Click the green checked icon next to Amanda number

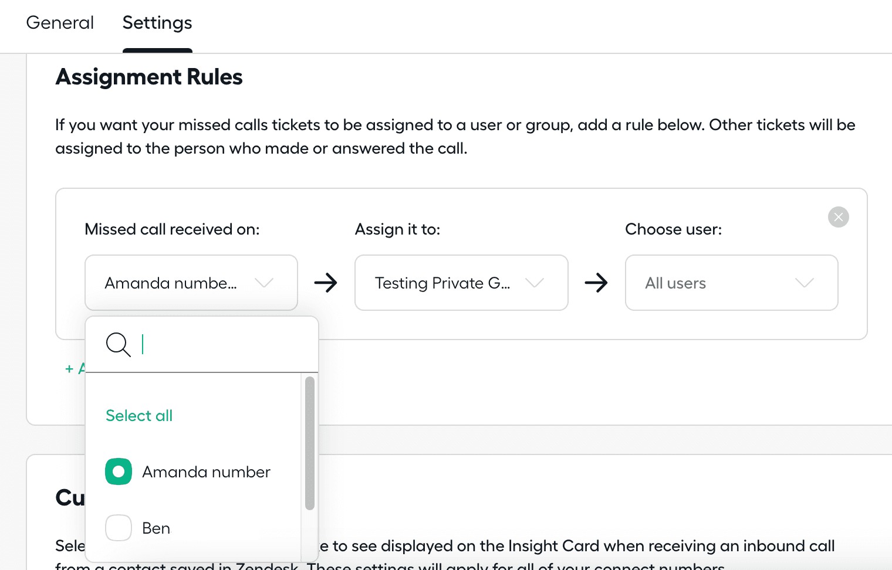(x=118, y=471)
